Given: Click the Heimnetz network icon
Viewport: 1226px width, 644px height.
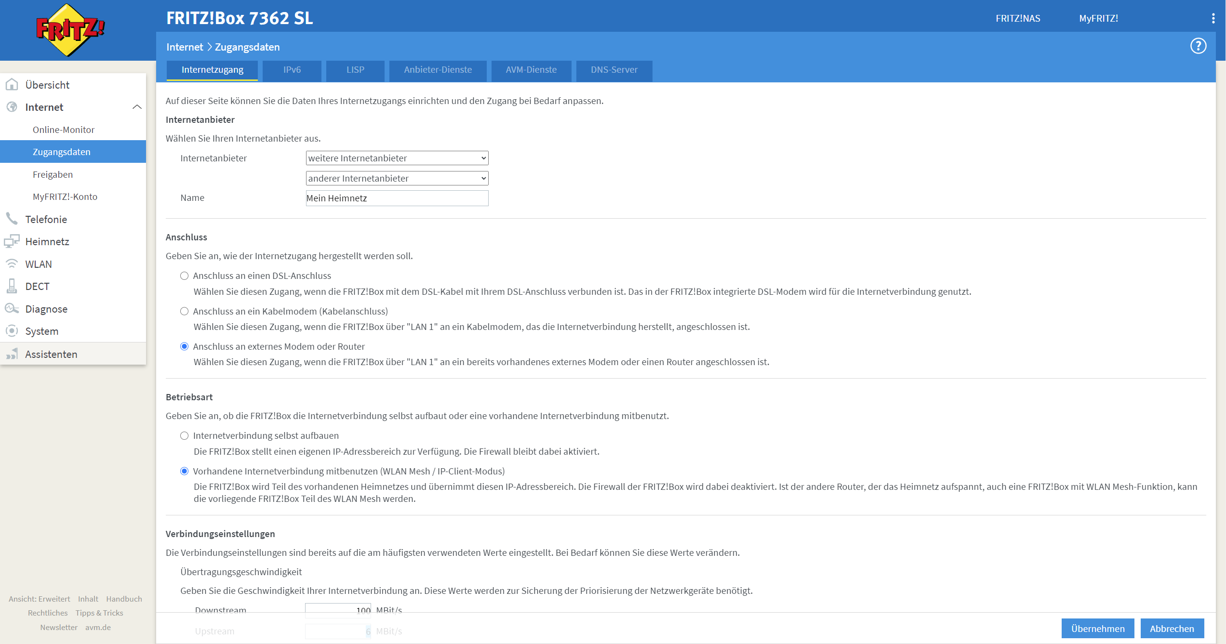Looking at the screenshot, I should click(x=12, y=241).
